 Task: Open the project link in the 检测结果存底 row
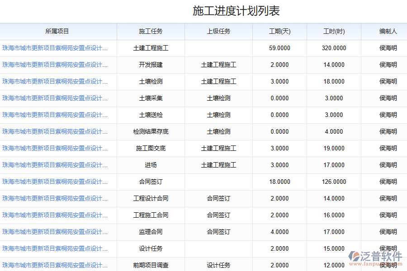(x=55, y=132)
